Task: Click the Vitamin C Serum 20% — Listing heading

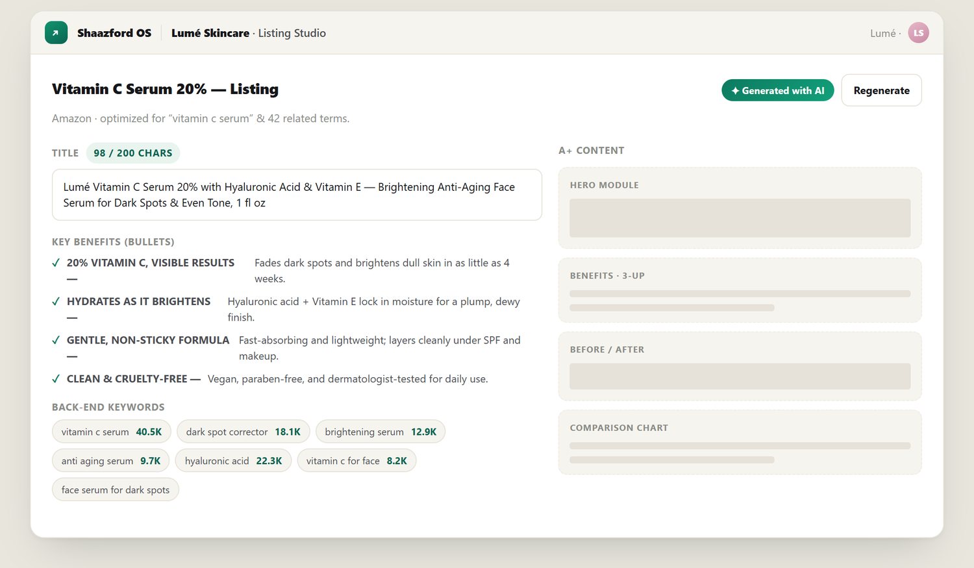Action: click(165, 89)
